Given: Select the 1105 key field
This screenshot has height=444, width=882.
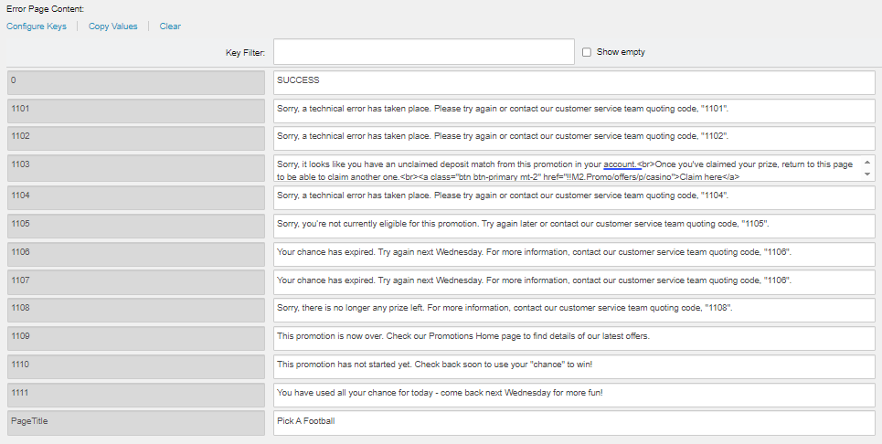Looking at the screenshot, I should [136, 226].
